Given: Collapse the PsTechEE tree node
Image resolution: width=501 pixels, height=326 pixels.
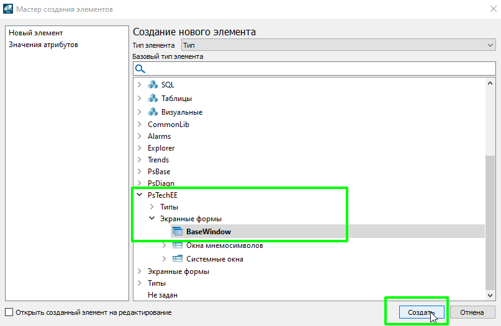Looking at the screenshot, I should coord(140,195).
